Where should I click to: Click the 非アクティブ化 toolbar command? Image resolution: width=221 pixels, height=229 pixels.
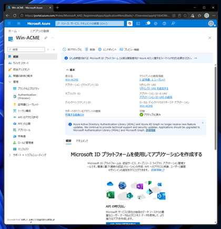pyautogui.click(x=72, y=49)
